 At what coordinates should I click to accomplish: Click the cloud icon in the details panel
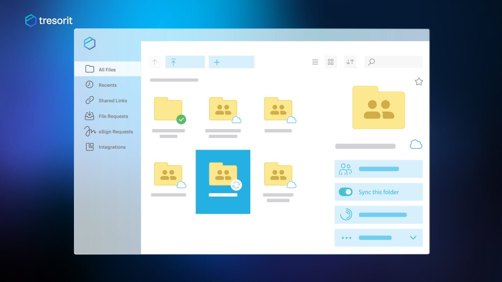click(x=416, y=145)
